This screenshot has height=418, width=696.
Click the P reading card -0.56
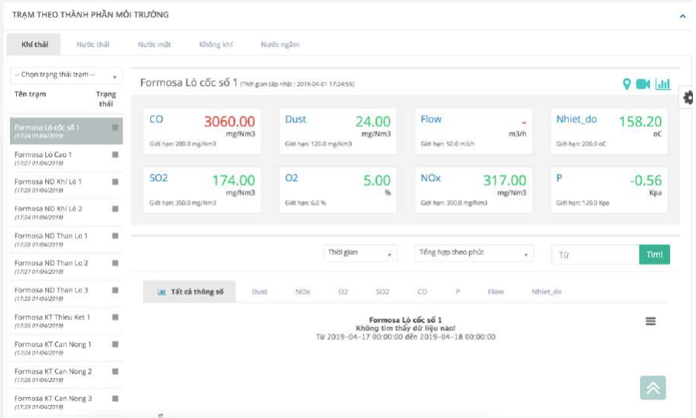(609, 190)
